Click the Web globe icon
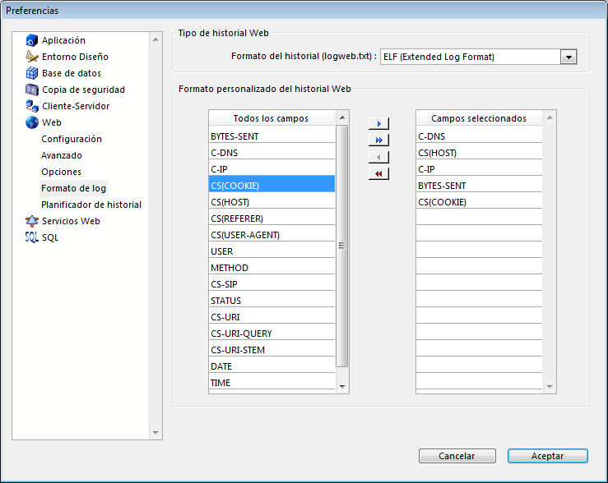The width and height of the screenshot is (608, 483). [x=32, y=122]
